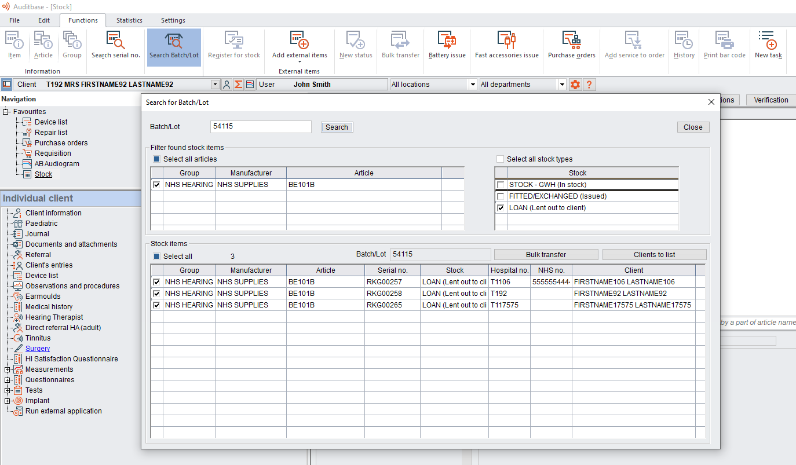Open Fast accessories issue tool
796x465 pixels.
click(507, 45)
